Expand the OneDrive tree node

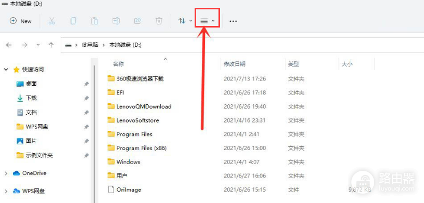(x=6, y=173)
